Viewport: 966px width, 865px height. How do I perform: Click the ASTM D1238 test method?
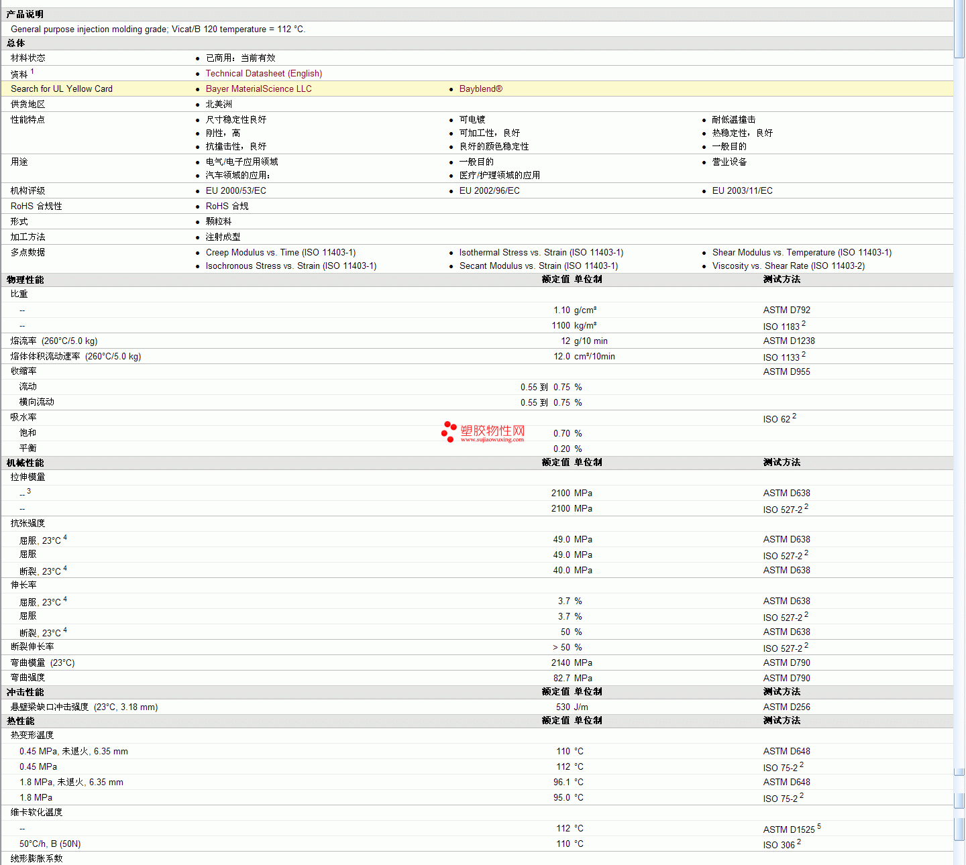point(789,341)
